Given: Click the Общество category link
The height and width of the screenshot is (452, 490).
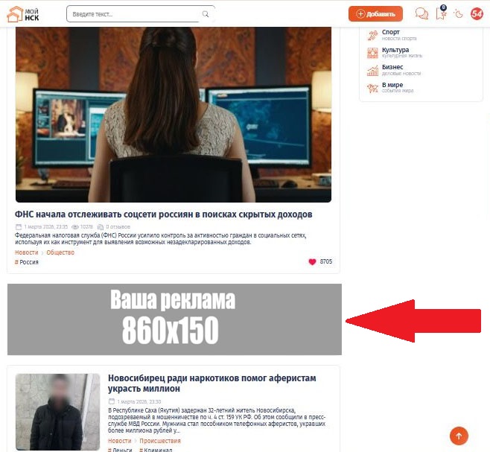Looking at the screenshot, I should pos(60,252).
